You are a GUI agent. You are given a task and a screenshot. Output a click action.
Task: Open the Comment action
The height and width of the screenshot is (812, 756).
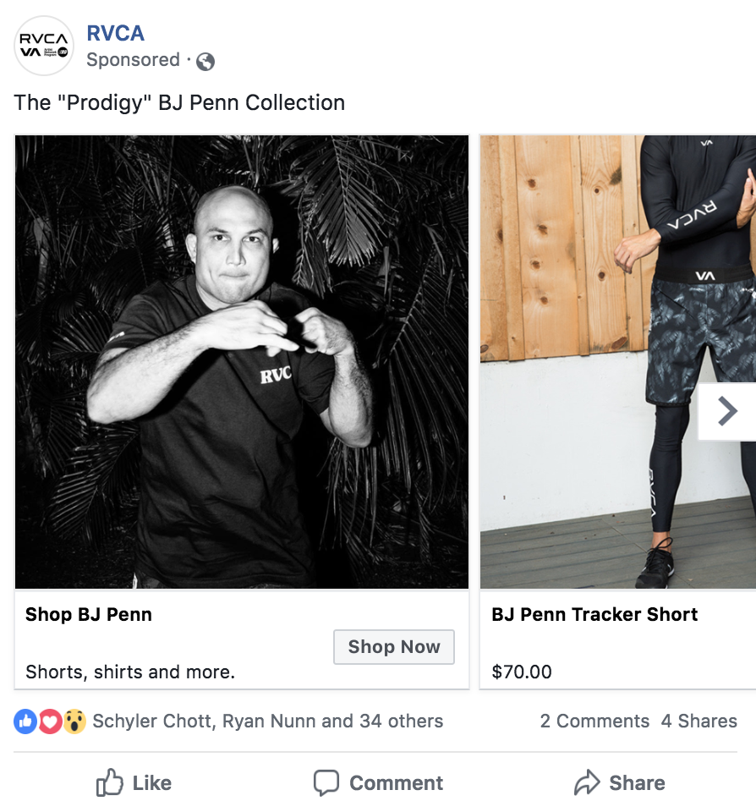coord(378,783)
